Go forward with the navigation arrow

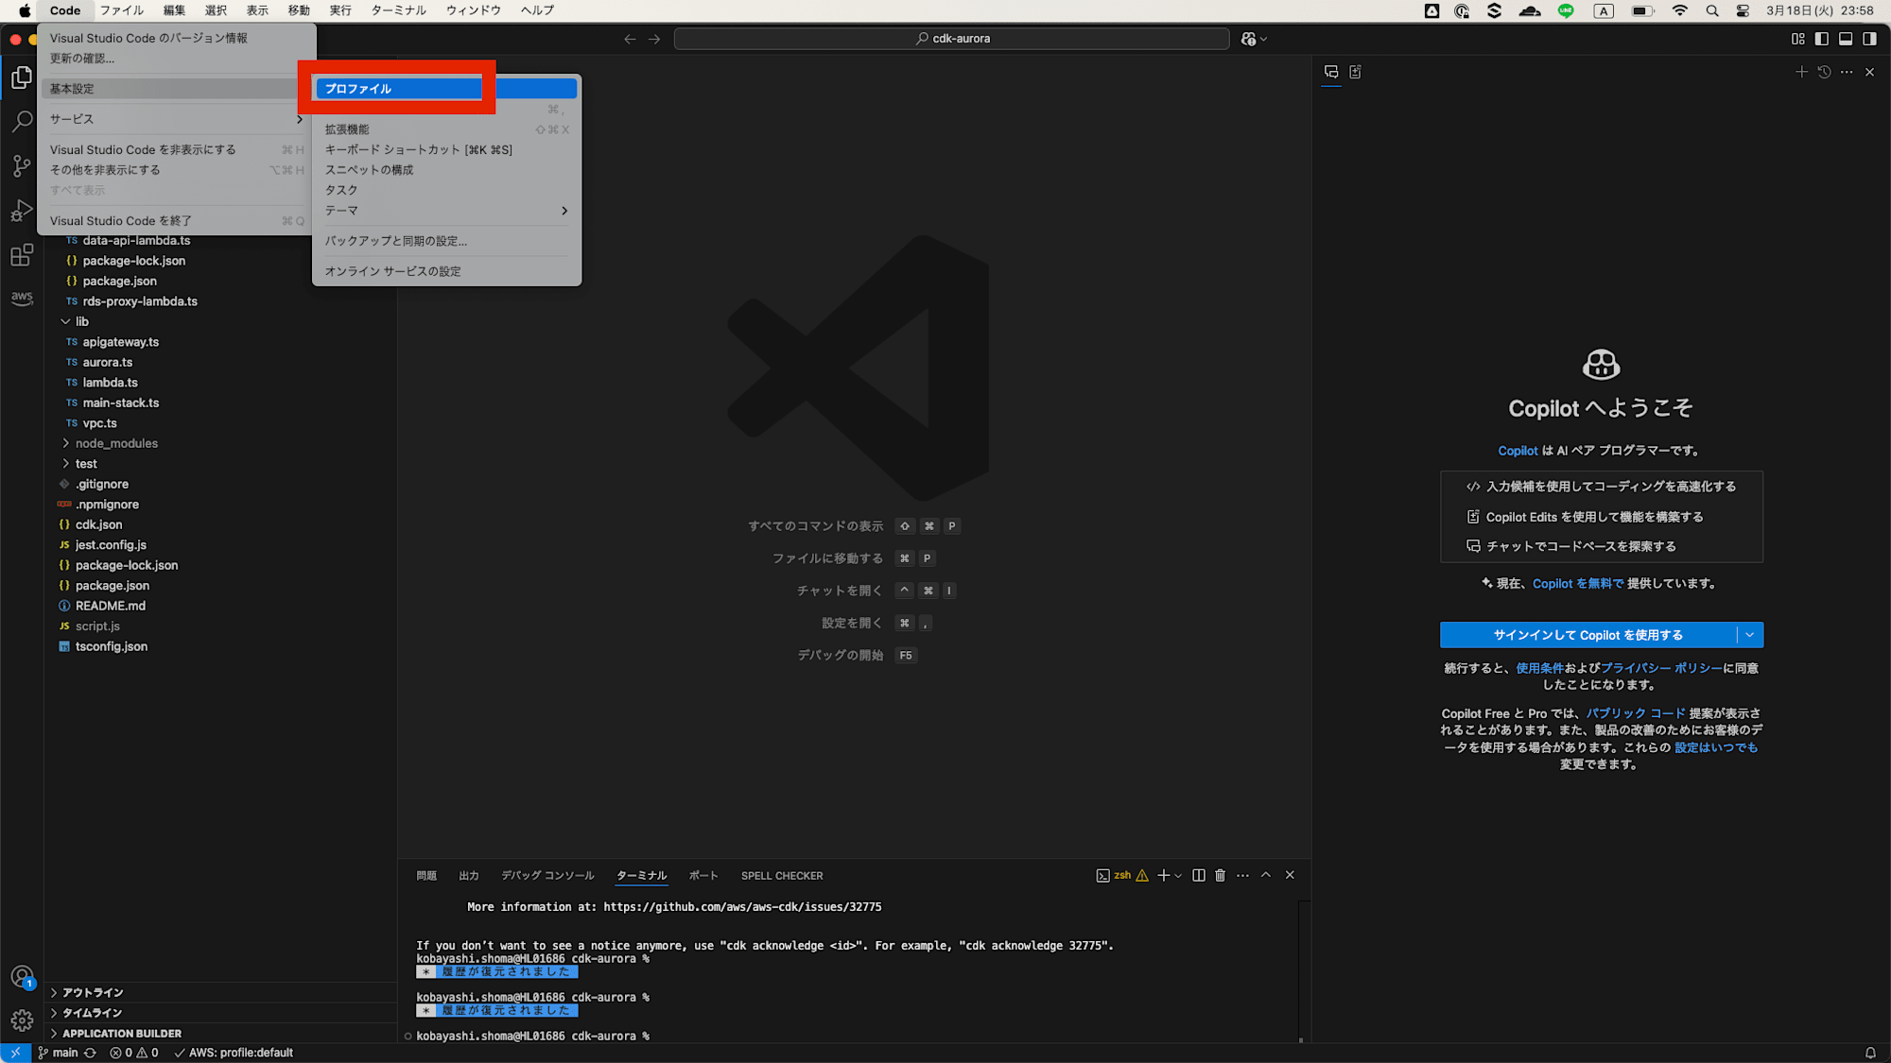coord(654,39)
